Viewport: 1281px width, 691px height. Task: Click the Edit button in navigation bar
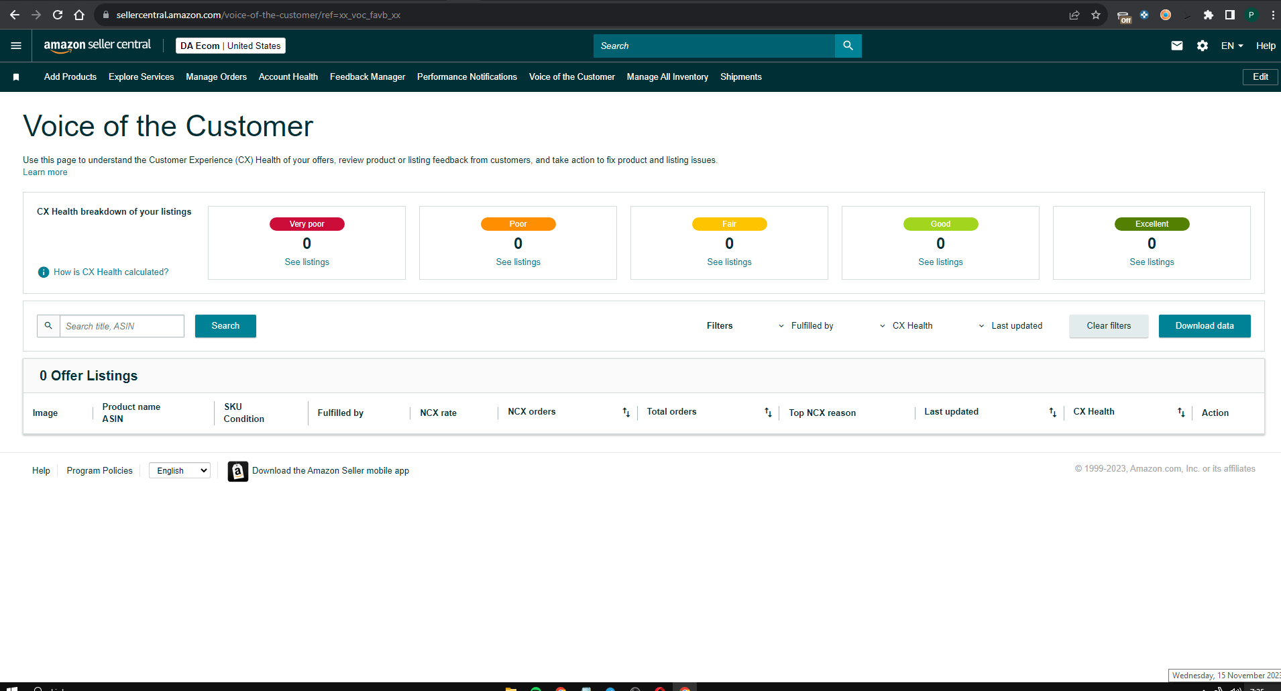coord(1260,76)
